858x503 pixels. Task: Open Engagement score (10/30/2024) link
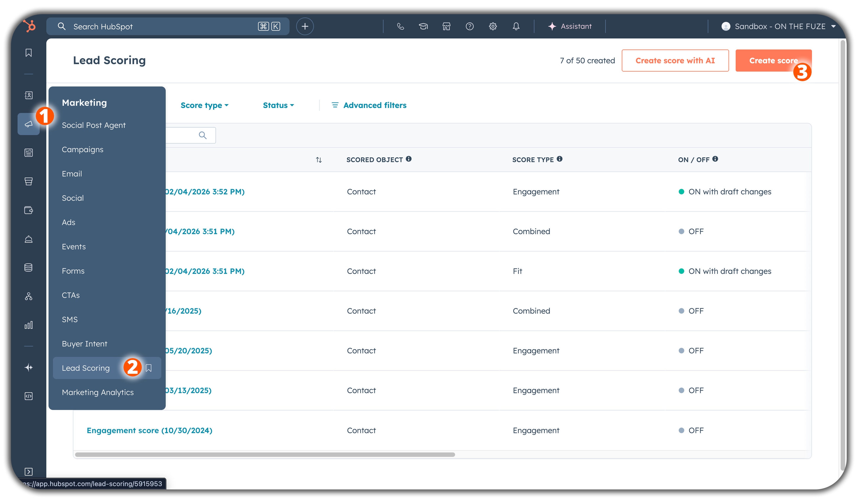tap(149, 430)
